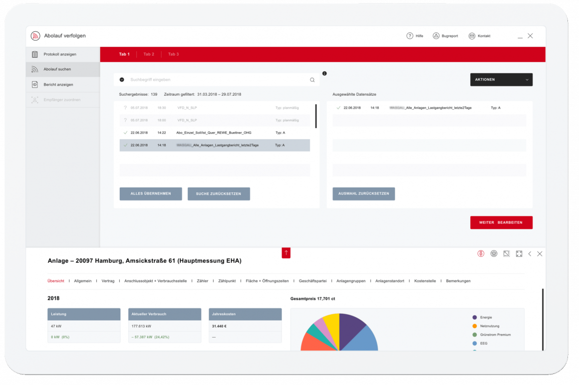Open the Zähler section tab
579x385 pixels.
point(203,281)
